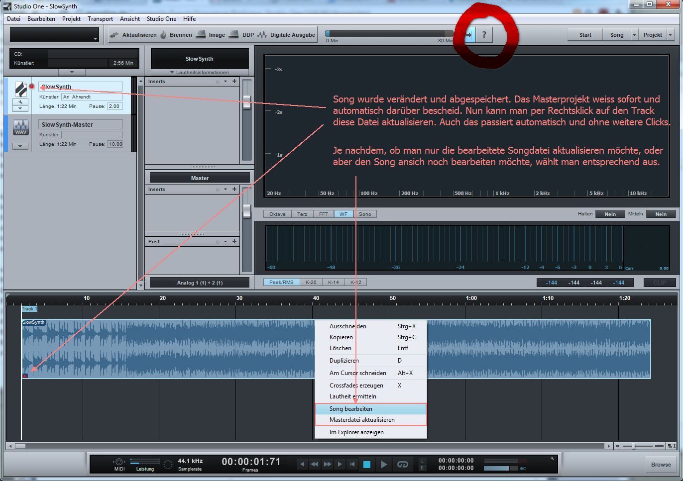The width and height of the screenshot is (683, 481).
Task: Select the Oktave spectrum mode
Action: coord(277,214)
